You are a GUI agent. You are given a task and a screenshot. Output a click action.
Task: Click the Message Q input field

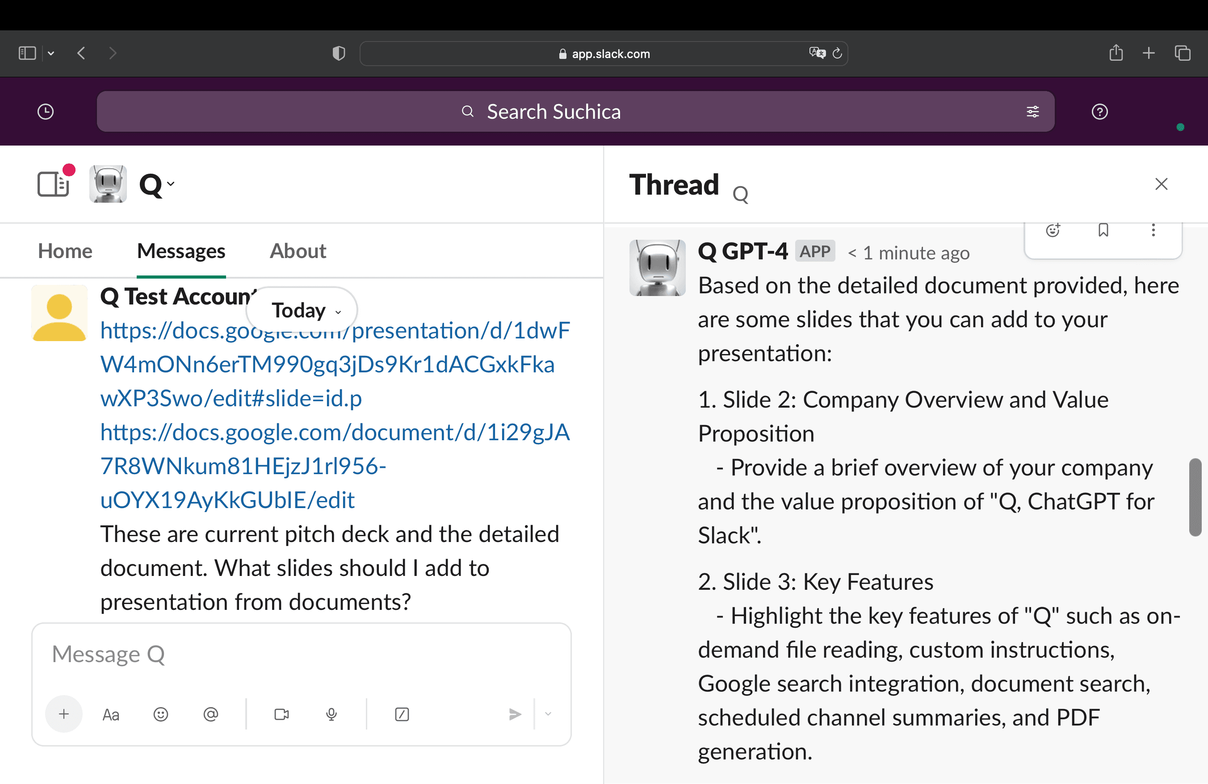click(302, 654)
